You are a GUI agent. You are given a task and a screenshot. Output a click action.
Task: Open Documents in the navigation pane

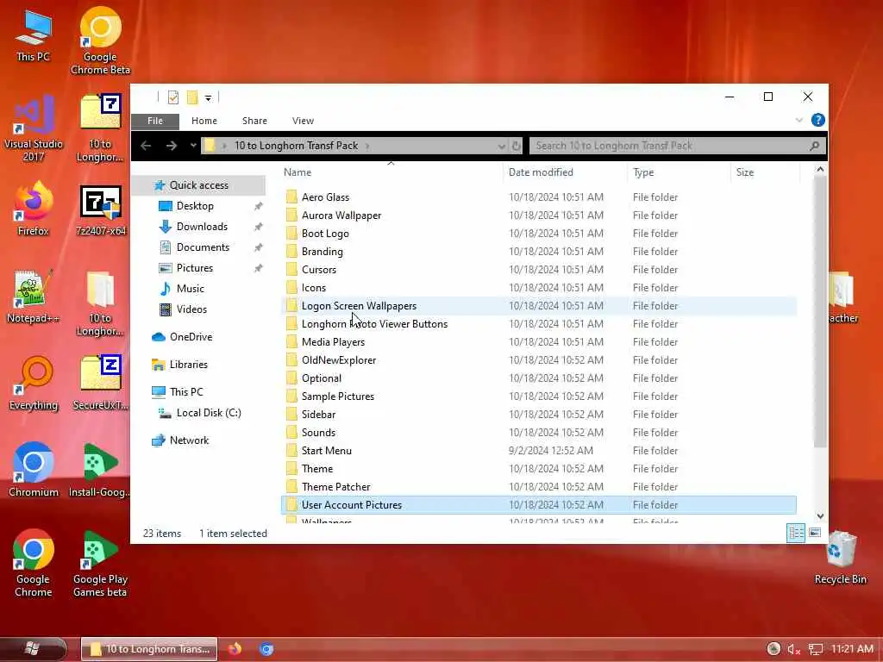click(x=203, y=247)
